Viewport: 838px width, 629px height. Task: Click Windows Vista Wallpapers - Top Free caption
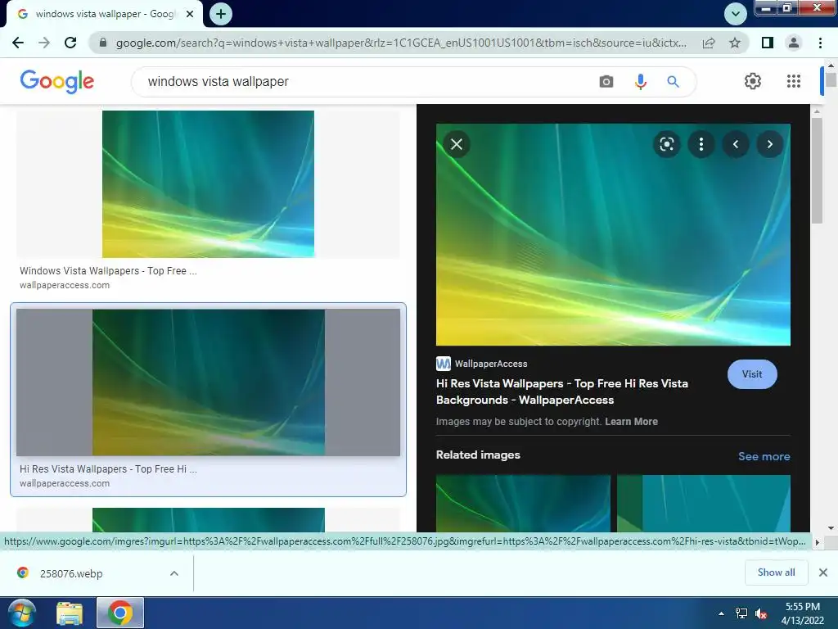(109, 270)
